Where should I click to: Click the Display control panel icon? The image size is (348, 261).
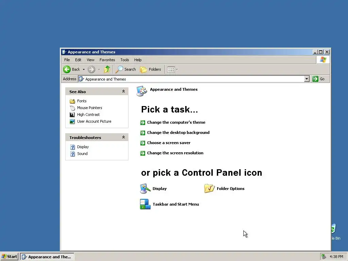coord(145,189)
